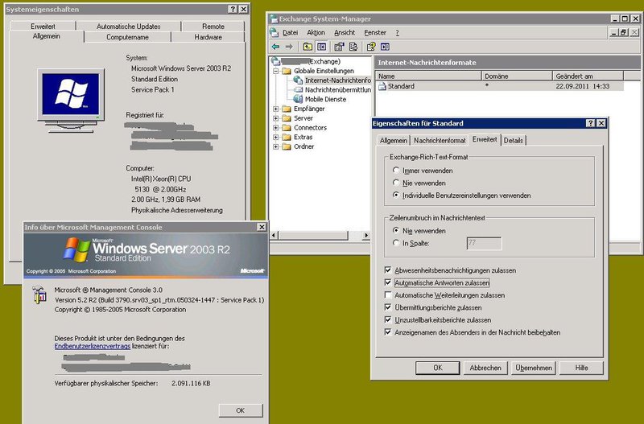Open the Endbenutzerlizenzvertrags link

pos(93,346)
